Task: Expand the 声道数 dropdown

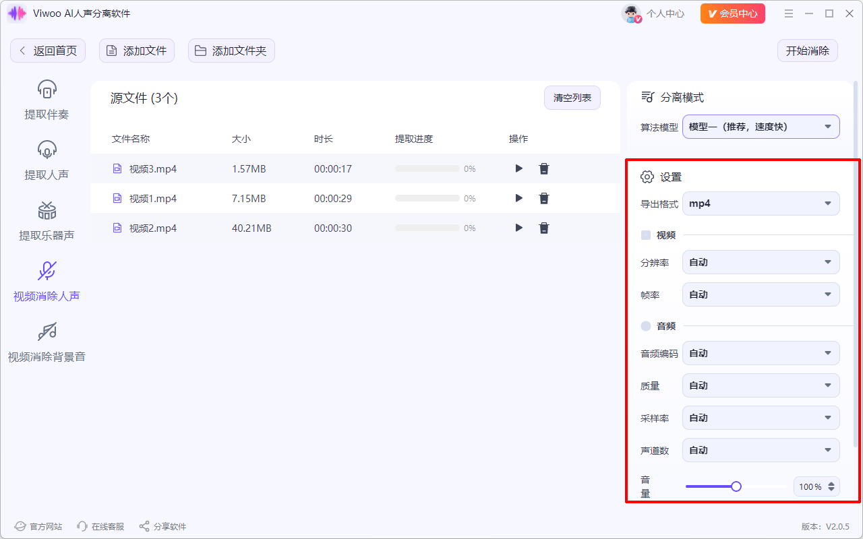Action: coord(761,450)
